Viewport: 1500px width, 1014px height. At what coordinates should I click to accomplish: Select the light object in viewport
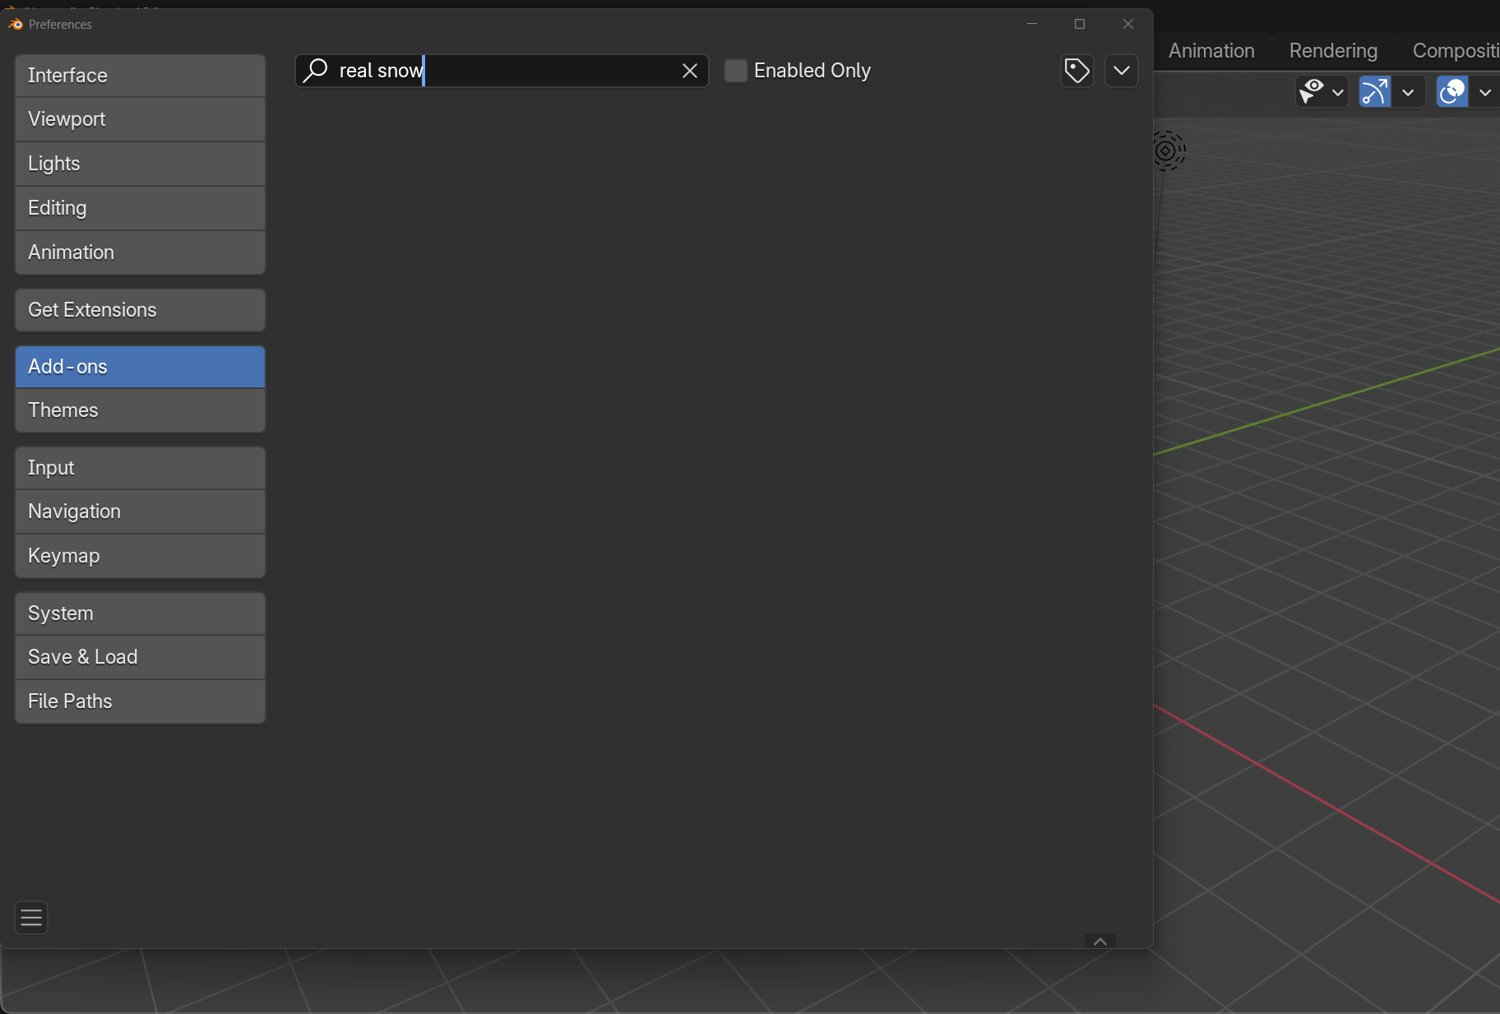click(x=1166, y=150)
